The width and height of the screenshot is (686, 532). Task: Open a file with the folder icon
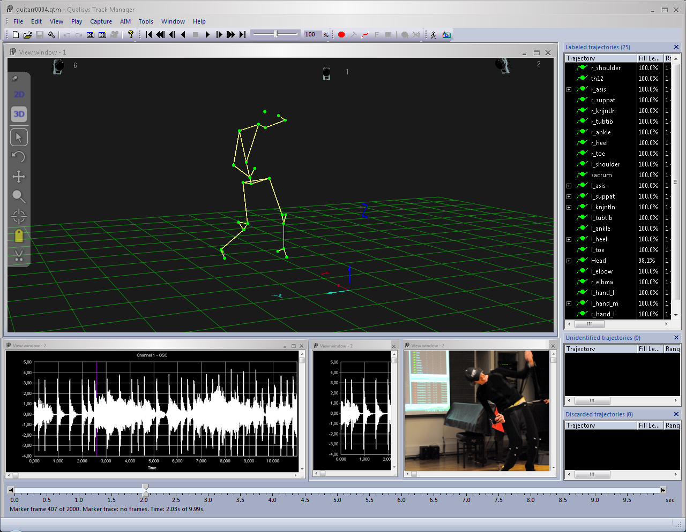[27, 35]
